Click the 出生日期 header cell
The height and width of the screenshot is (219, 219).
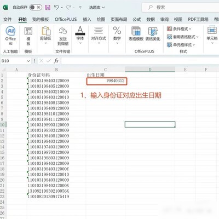105,75
